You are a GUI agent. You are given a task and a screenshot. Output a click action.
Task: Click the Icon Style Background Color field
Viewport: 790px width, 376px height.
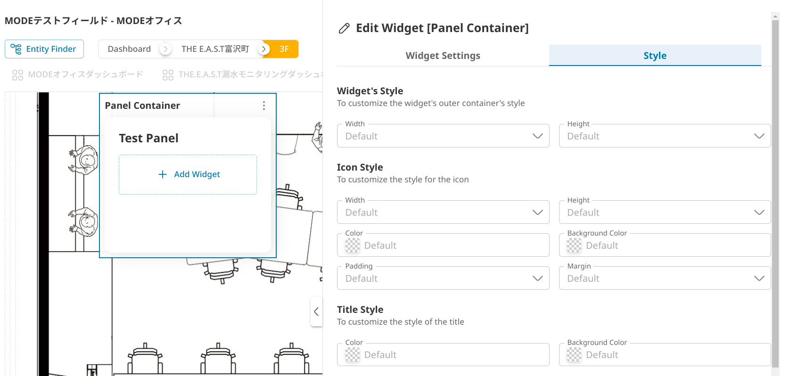(x=665, y=245)
